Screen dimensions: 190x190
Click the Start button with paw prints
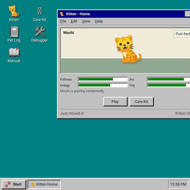tap(14, 184)
